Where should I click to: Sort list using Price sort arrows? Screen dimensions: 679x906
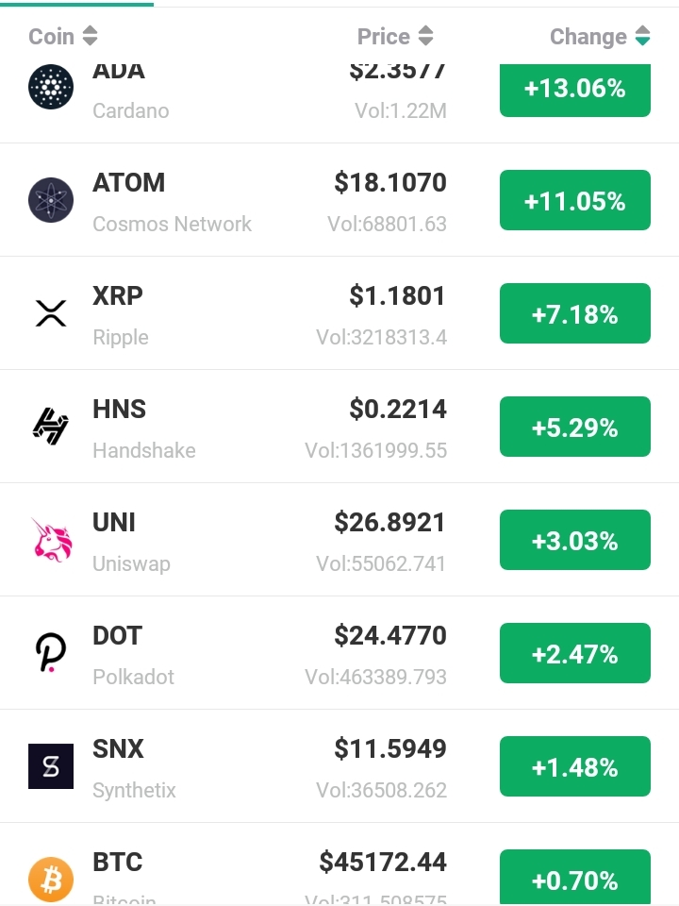click(425, 36)
